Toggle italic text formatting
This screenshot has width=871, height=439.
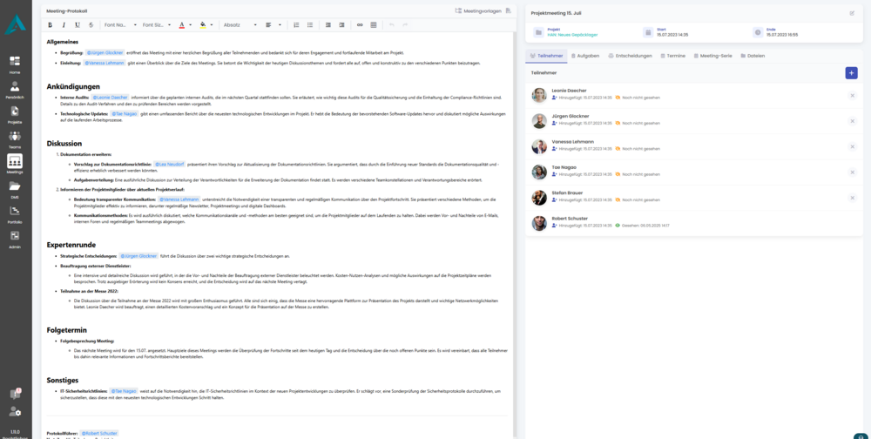tap(64, 25)
